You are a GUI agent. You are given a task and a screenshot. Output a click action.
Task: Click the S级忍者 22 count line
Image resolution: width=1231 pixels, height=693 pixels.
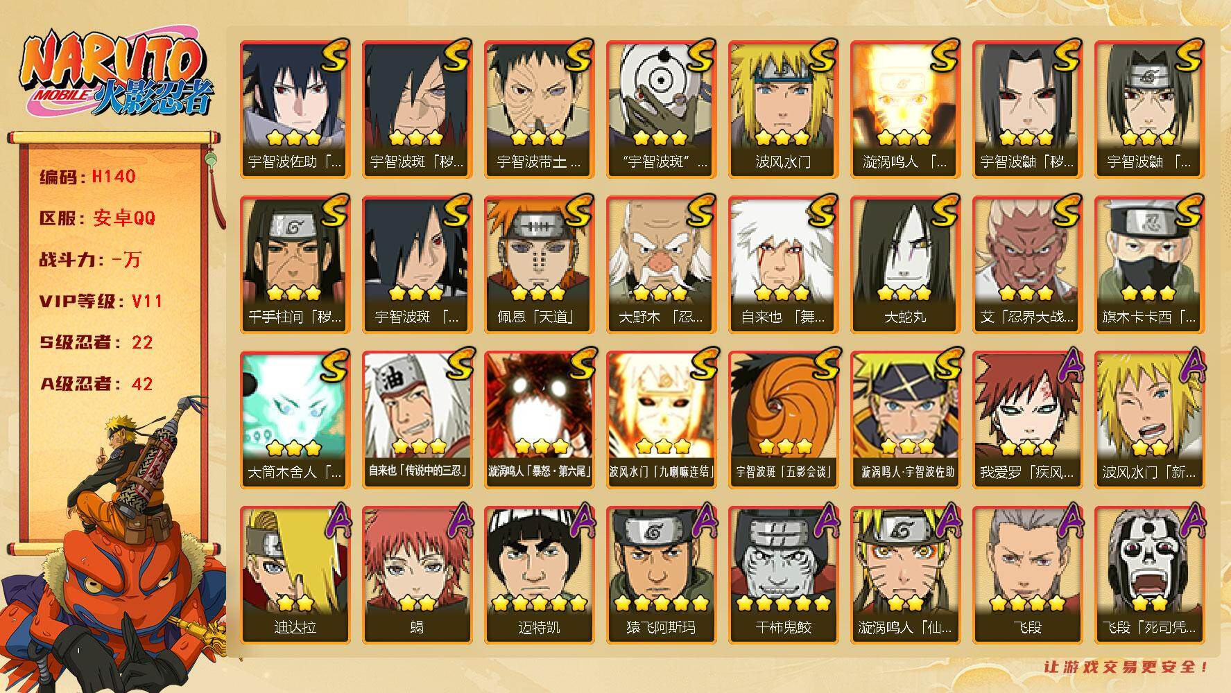96,342
